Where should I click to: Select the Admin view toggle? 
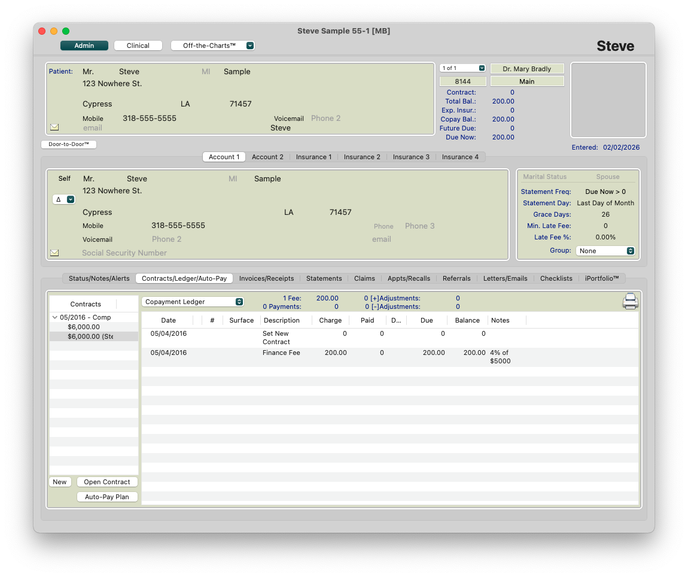(x=84, y=45)
